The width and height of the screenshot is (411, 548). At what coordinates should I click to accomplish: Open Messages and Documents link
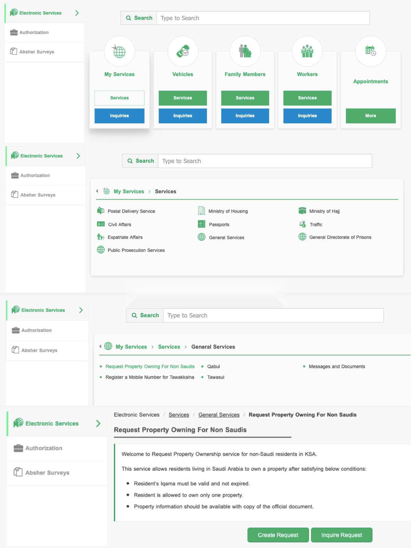337,366
